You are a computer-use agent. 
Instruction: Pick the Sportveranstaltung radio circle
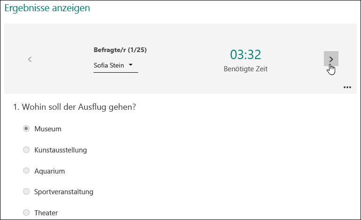(26, 191)
